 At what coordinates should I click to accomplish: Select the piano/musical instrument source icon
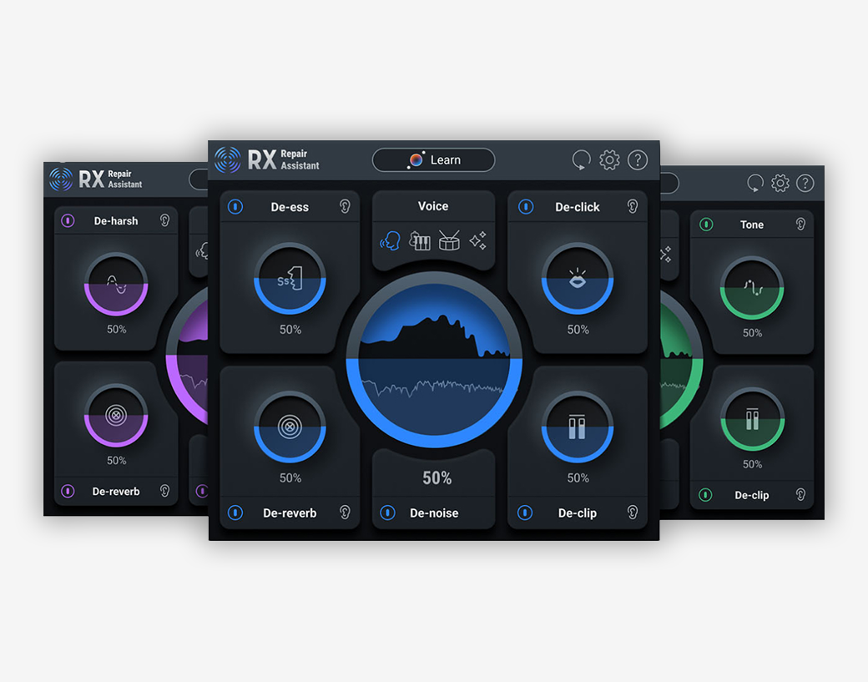[419, 241]
